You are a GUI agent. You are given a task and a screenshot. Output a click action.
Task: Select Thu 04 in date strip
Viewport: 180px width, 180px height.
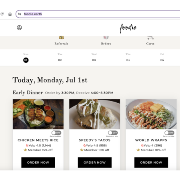tap(128, 58)
